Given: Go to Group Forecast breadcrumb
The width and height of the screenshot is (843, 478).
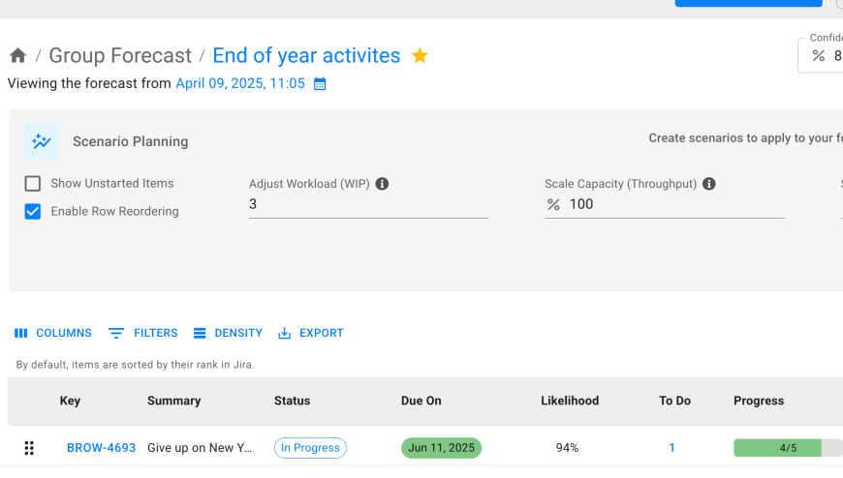Looking at the screenshot, I should click(119, 56).
